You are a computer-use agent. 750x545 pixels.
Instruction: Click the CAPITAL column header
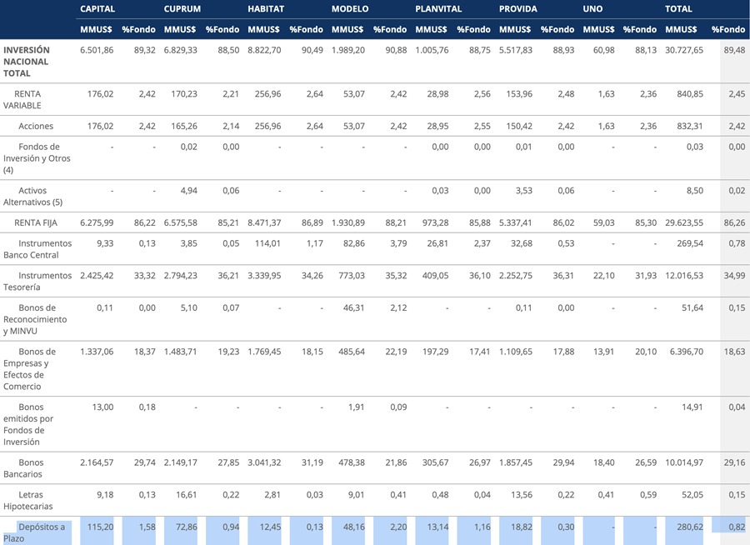pyautogui.click(x=97, y=9)
